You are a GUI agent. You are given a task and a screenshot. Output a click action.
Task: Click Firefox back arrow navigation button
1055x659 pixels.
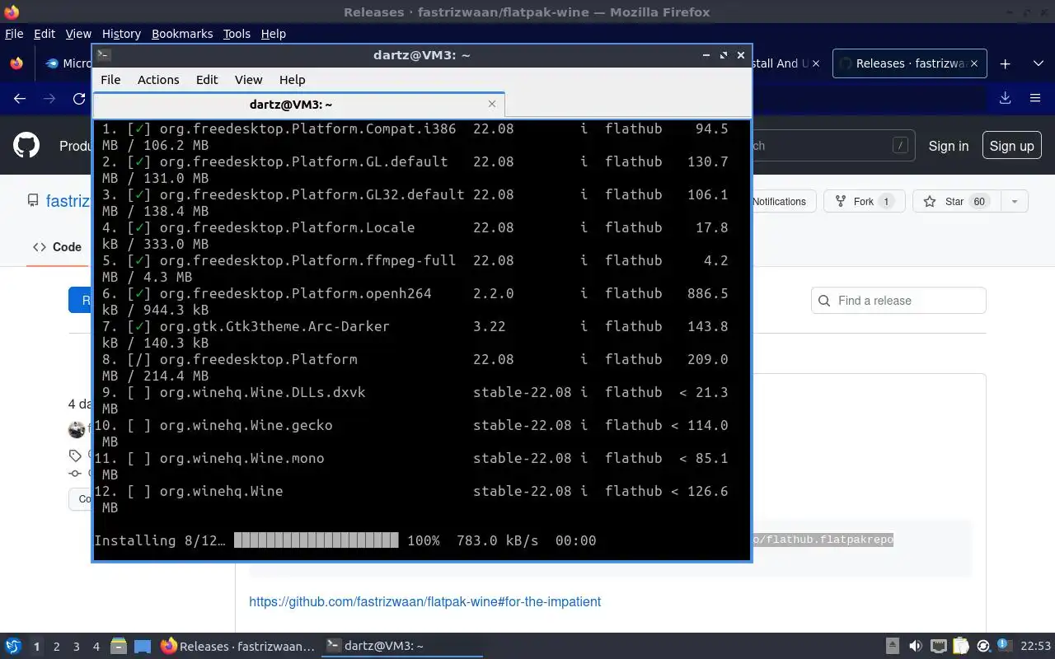(20, 98)
